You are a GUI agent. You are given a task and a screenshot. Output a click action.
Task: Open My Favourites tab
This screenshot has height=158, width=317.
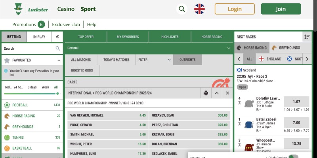(x=128, y=37)
